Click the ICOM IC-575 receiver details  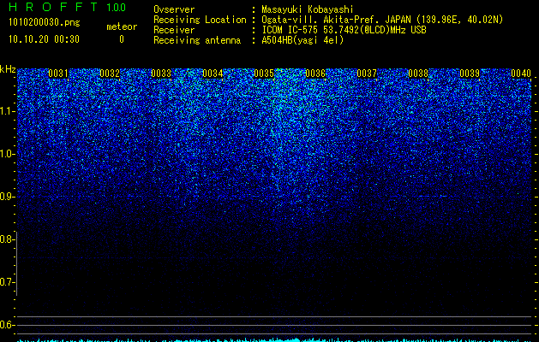coord(344,30)
